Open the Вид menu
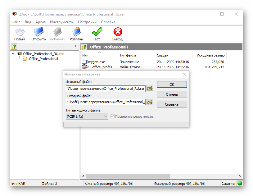Screen dimensions: 253x196 click(x=28, y=22)
